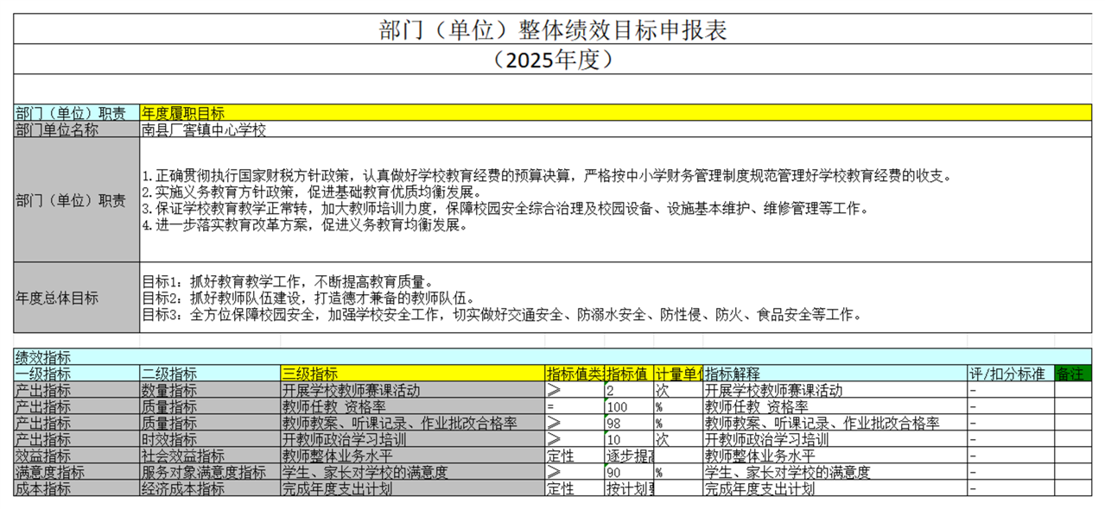Click the （2025年度） subtitle cell
This screenshot has width=1105, height=509.
[553, 59]
